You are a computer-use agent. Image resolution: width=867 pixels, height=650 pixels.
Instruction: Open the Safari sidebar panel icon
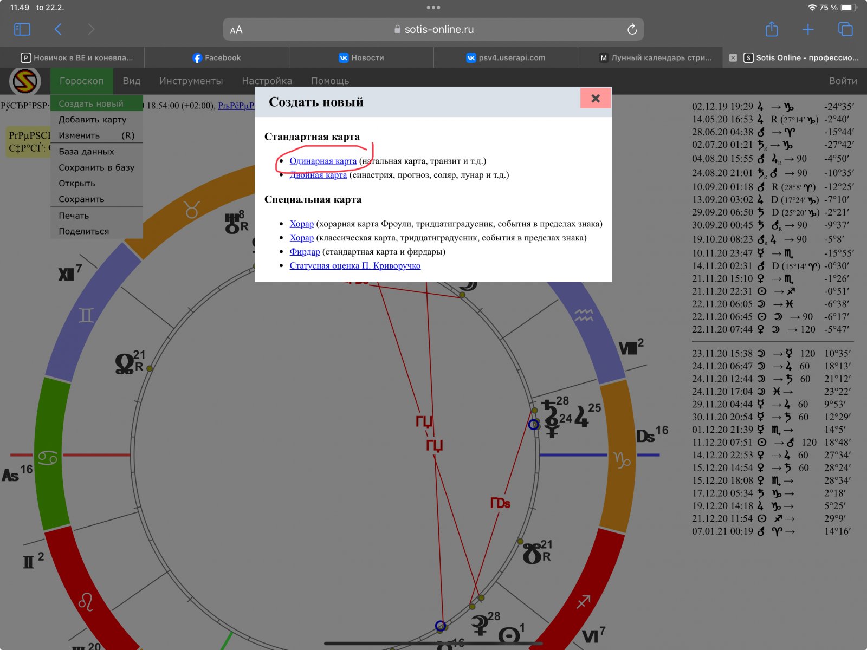click(22, 29)
